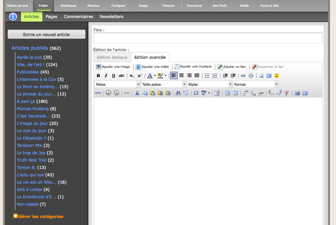Click the chain link icon in toolbar
This screenshot has height=225, width=336.
pyautogui.click(x=243, y=75)
